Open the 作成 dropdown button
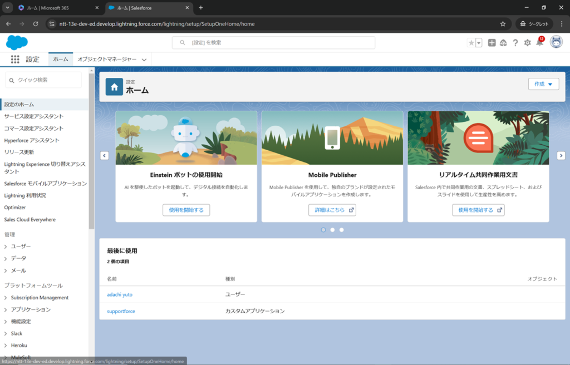The height and width of the screenshot is (365, 570). [543, 84]
